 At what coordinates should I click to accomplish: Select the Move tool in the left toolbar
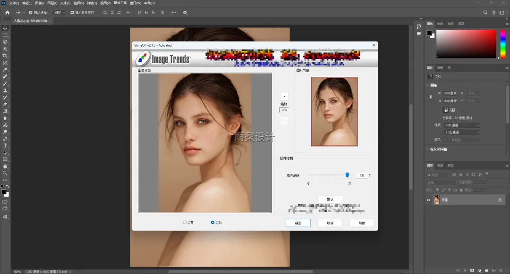[5, 28]
